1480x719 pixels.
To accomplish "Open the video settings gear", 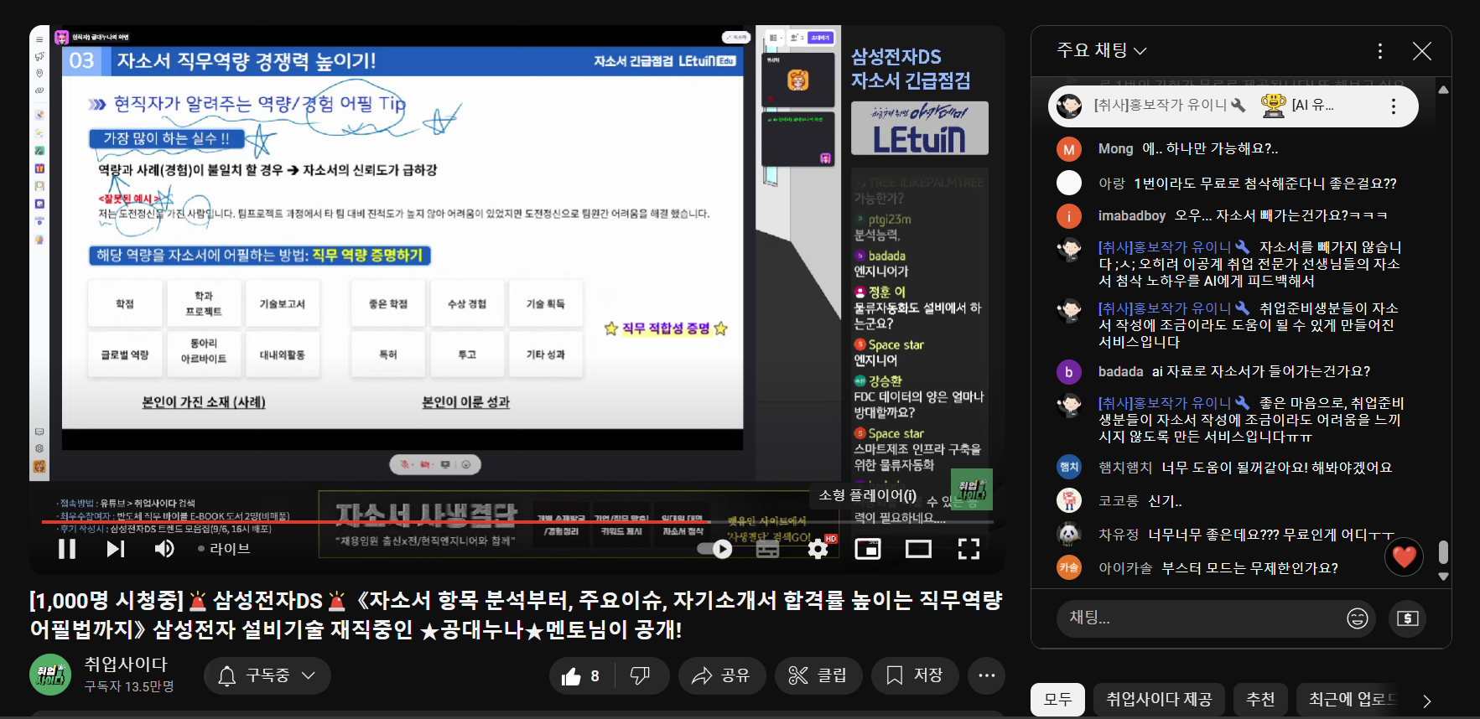I will [x=818, y=549].
